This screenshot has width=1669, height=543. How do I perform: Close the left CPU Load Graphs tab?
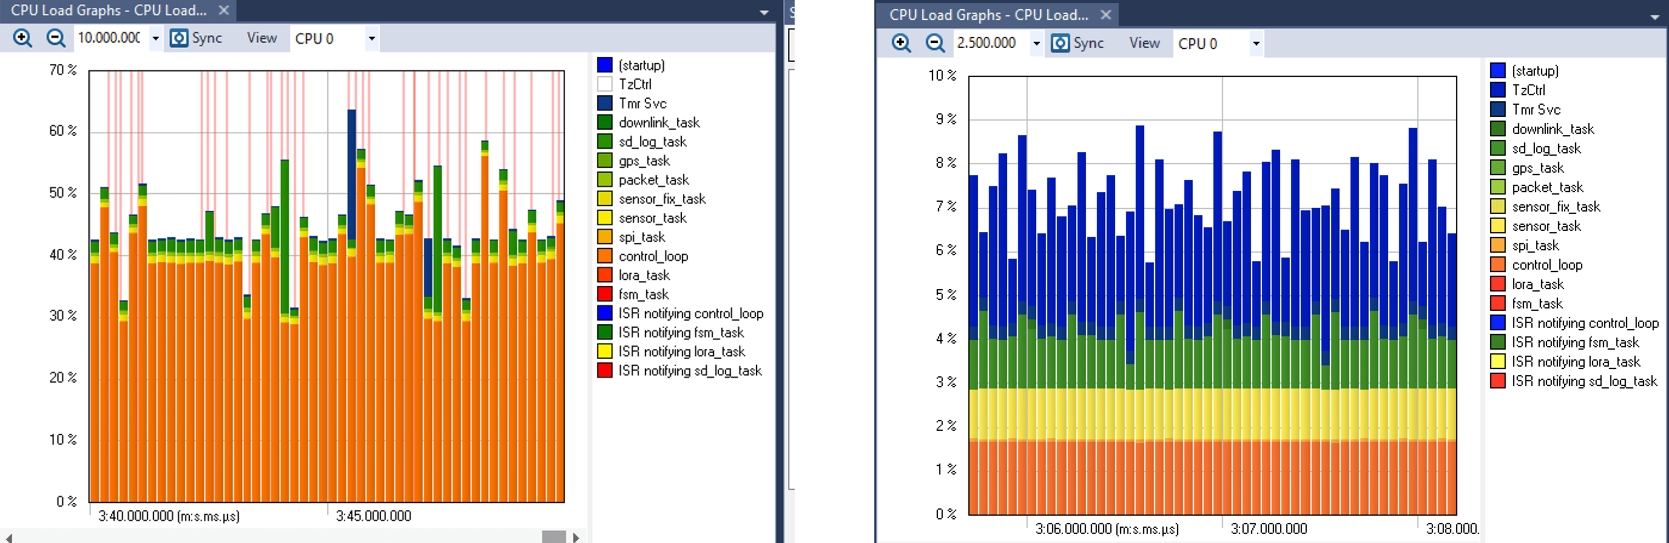(223, 10)
